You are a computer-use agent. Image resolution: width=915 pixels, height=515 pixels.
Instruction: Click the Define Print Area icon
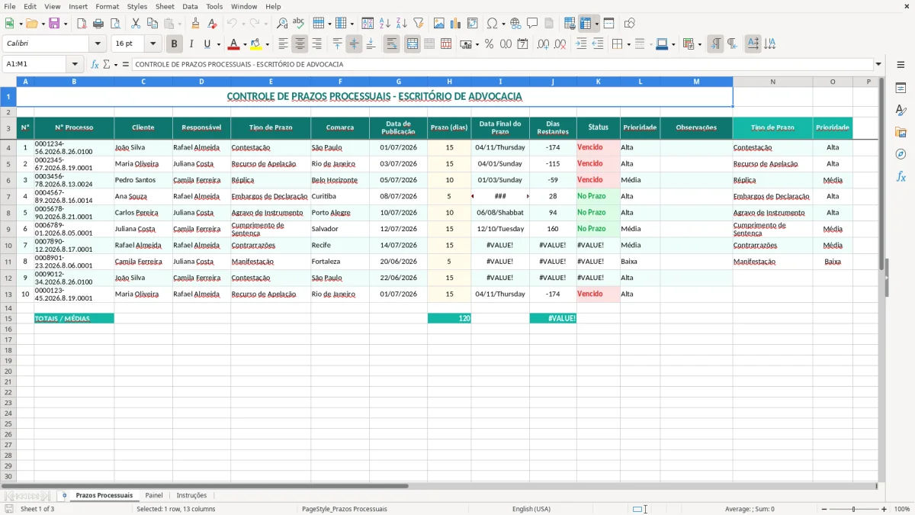[569, 24]
